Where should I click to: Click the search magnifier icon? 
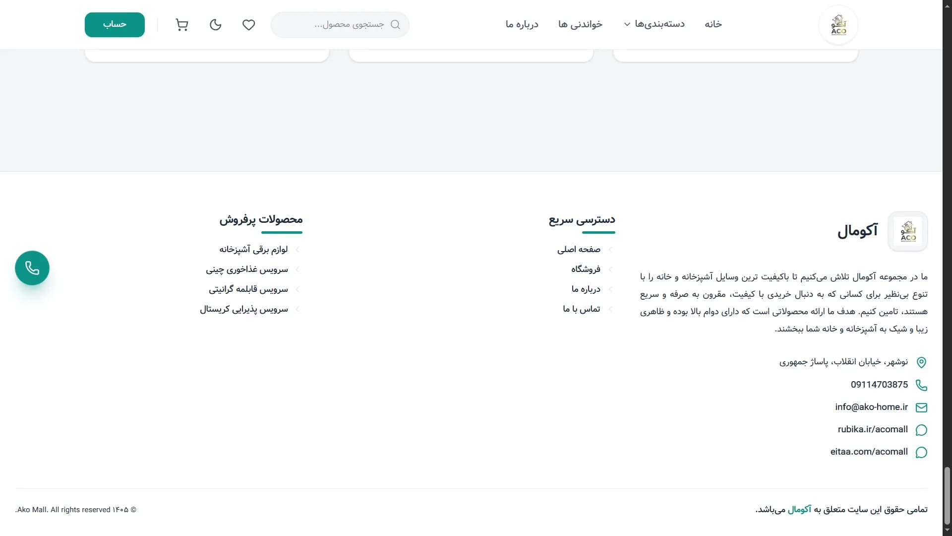tap(395, 25)
